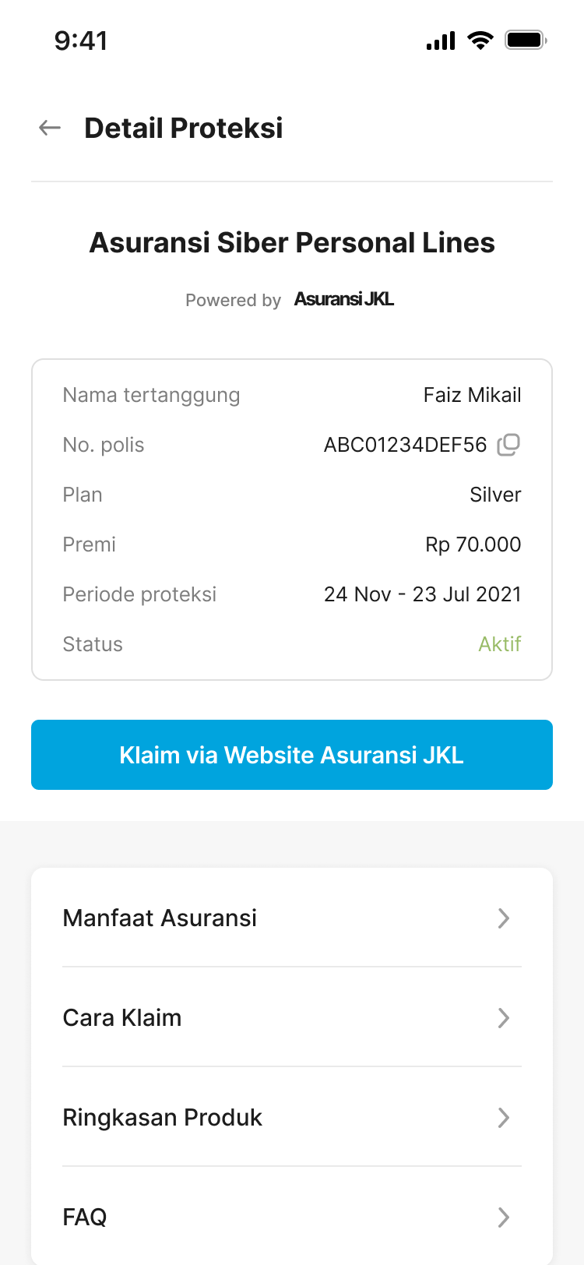The image size is (584, 1265).
Task: Click the cellular signal status icon
Action: (x=441, y=41)
